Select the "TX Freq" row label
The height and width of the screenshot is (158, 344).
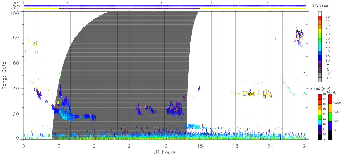(15, 8)
